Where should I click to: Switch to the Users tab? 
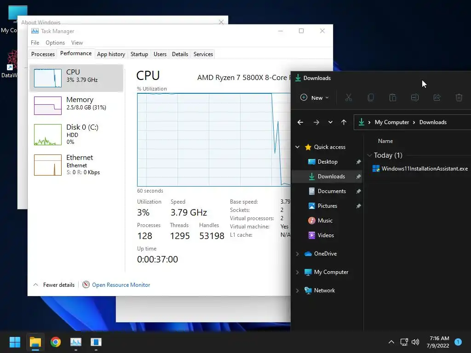click(160, 54)
